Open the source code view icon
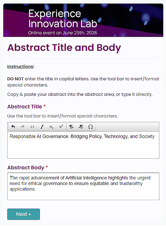Screen dimensions: 166x229 click(32, 127)
